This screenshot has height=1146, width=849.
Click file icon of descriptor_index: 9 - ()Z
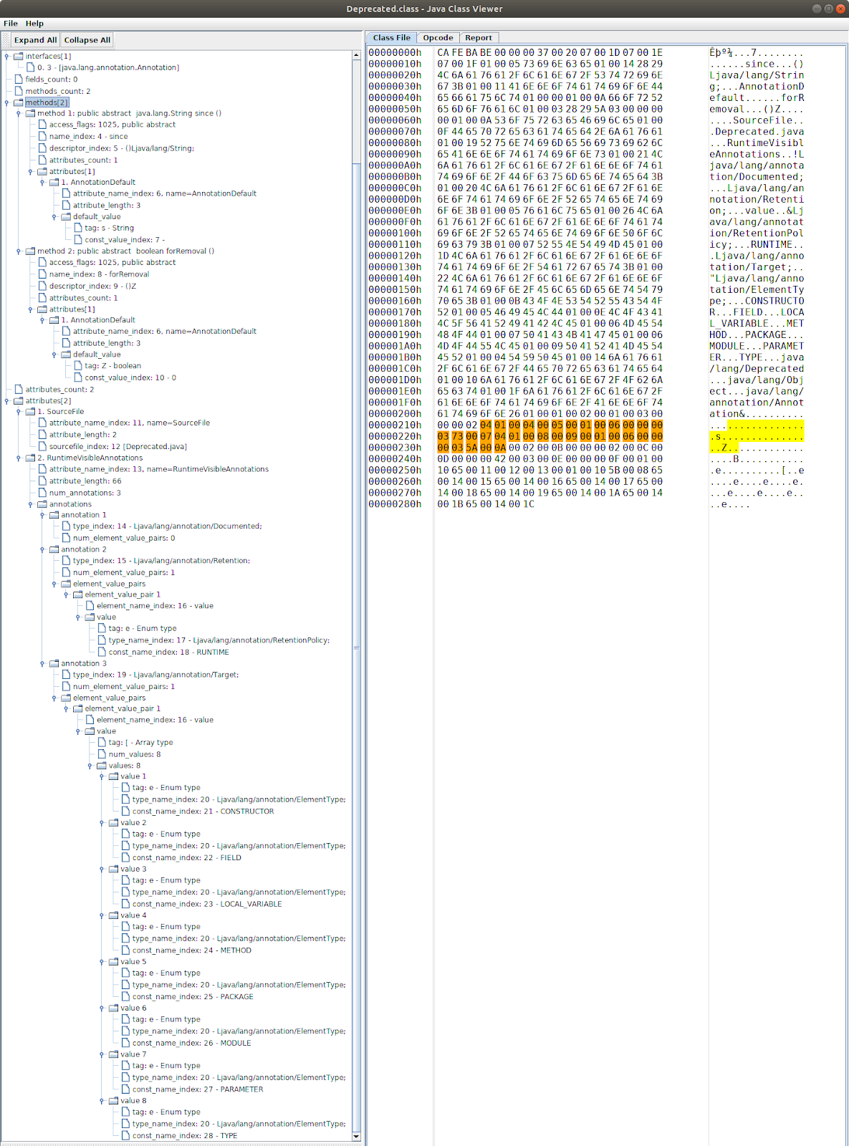click(42, 286)
